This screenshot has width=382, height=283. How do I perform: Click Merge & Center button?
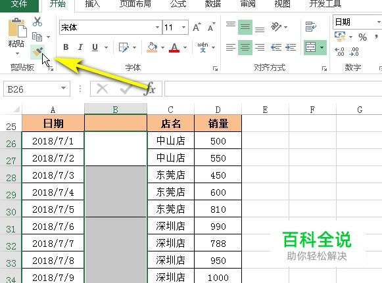311,47
